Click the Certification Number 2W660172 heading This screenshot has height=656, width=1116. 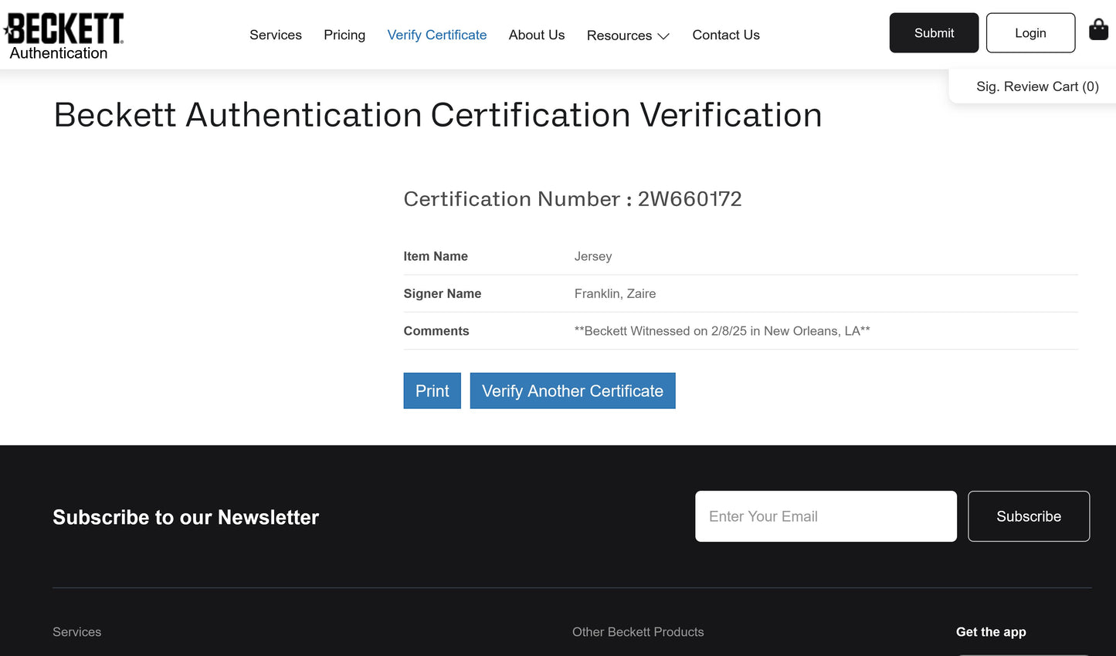(572, 199)
